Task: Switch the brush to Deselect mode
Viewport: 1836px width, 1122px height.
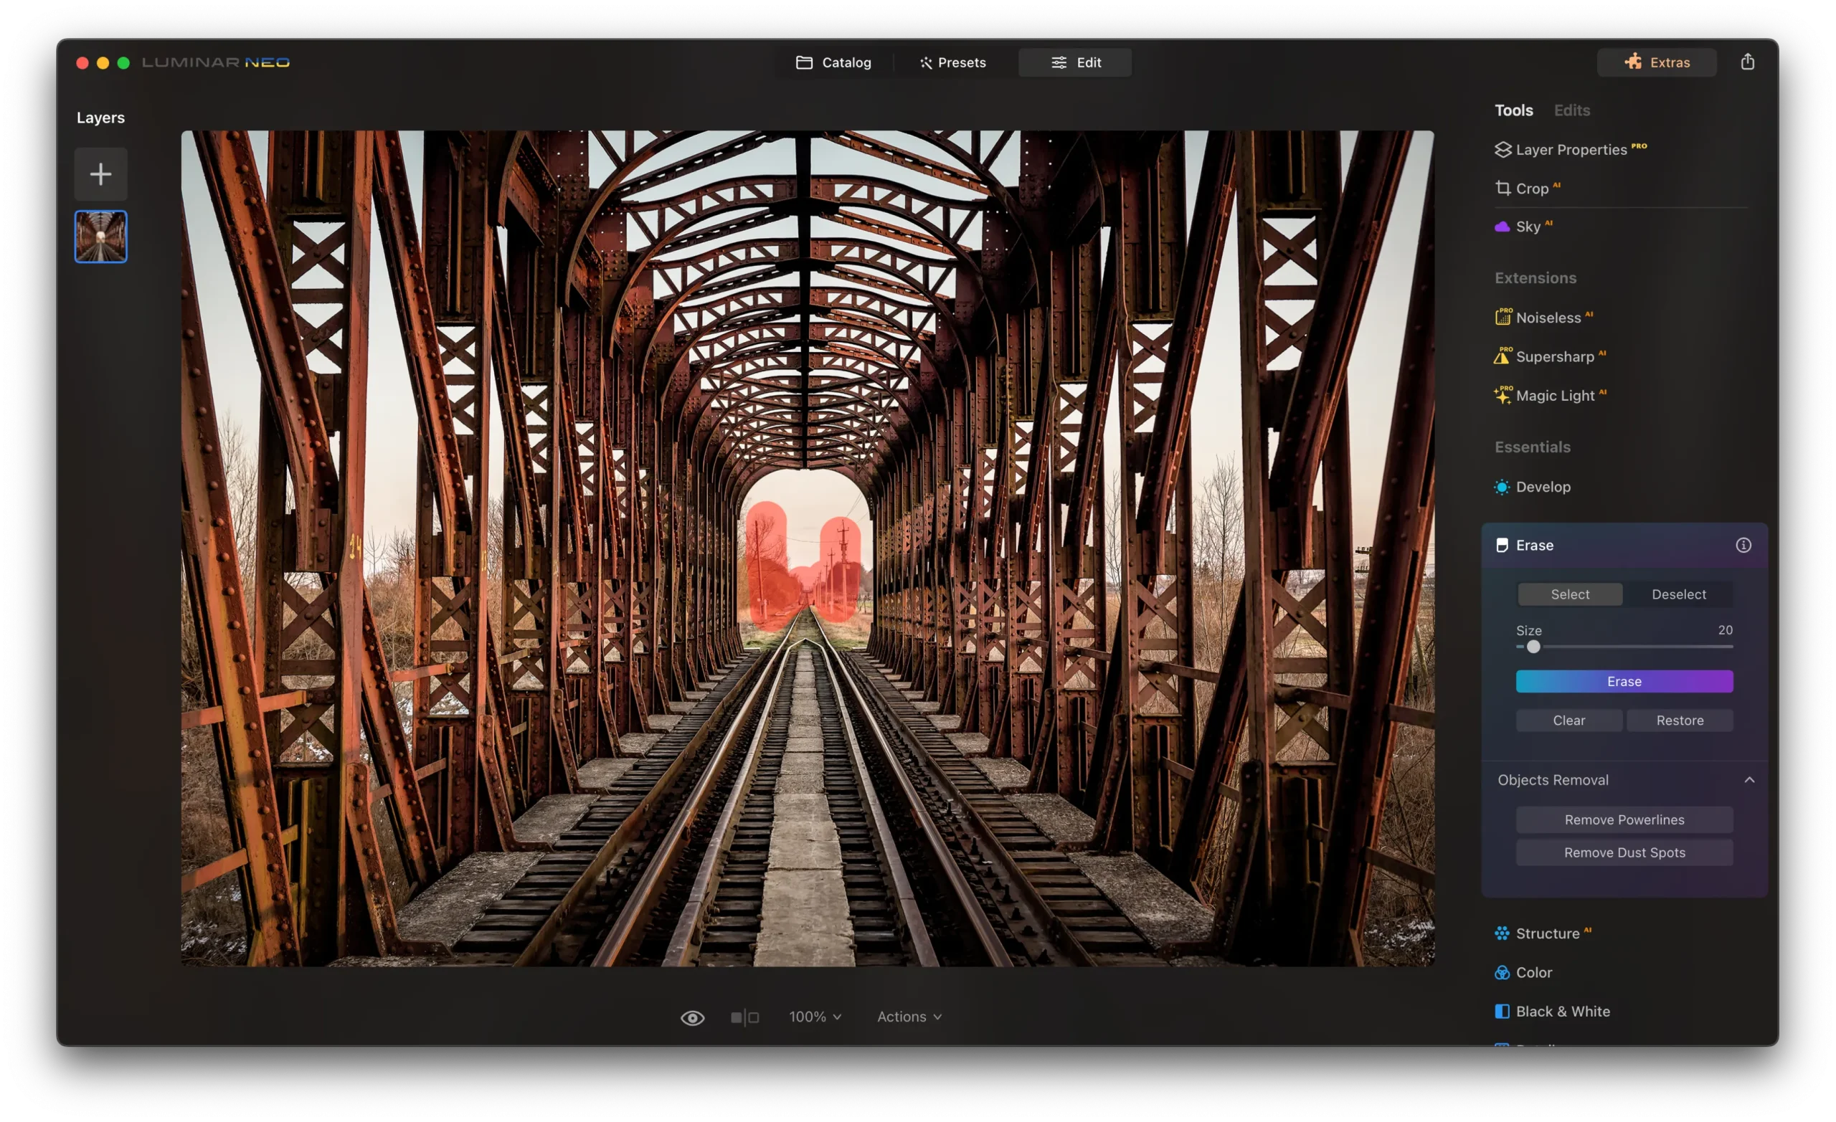Action: coord(1678,594)
